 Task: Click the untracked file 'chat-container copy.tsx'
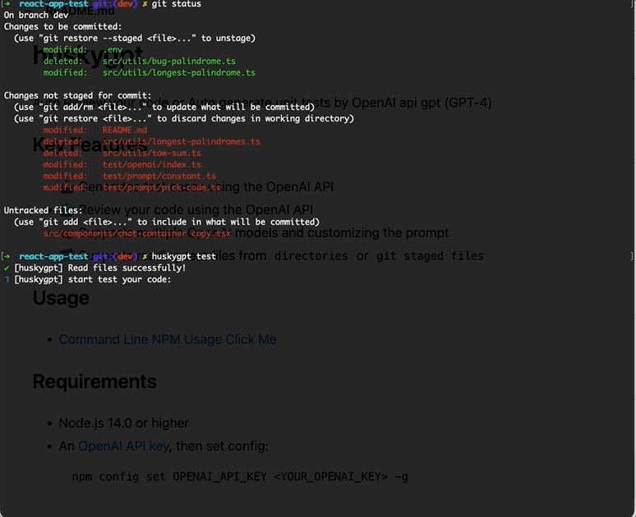tap(137, 233)
